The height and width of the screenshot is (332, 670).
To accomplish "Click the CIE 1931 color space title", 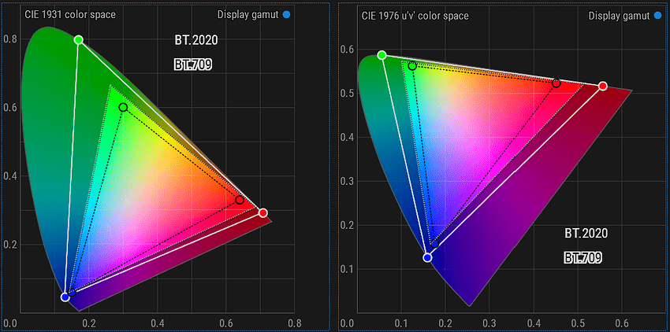I will (70, 15).
